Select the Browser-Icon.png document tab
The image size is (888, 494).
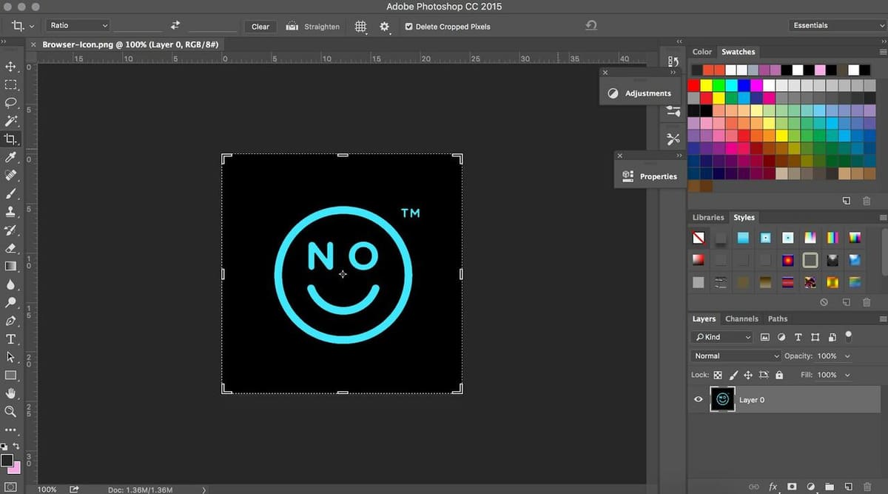click(129, 44)
